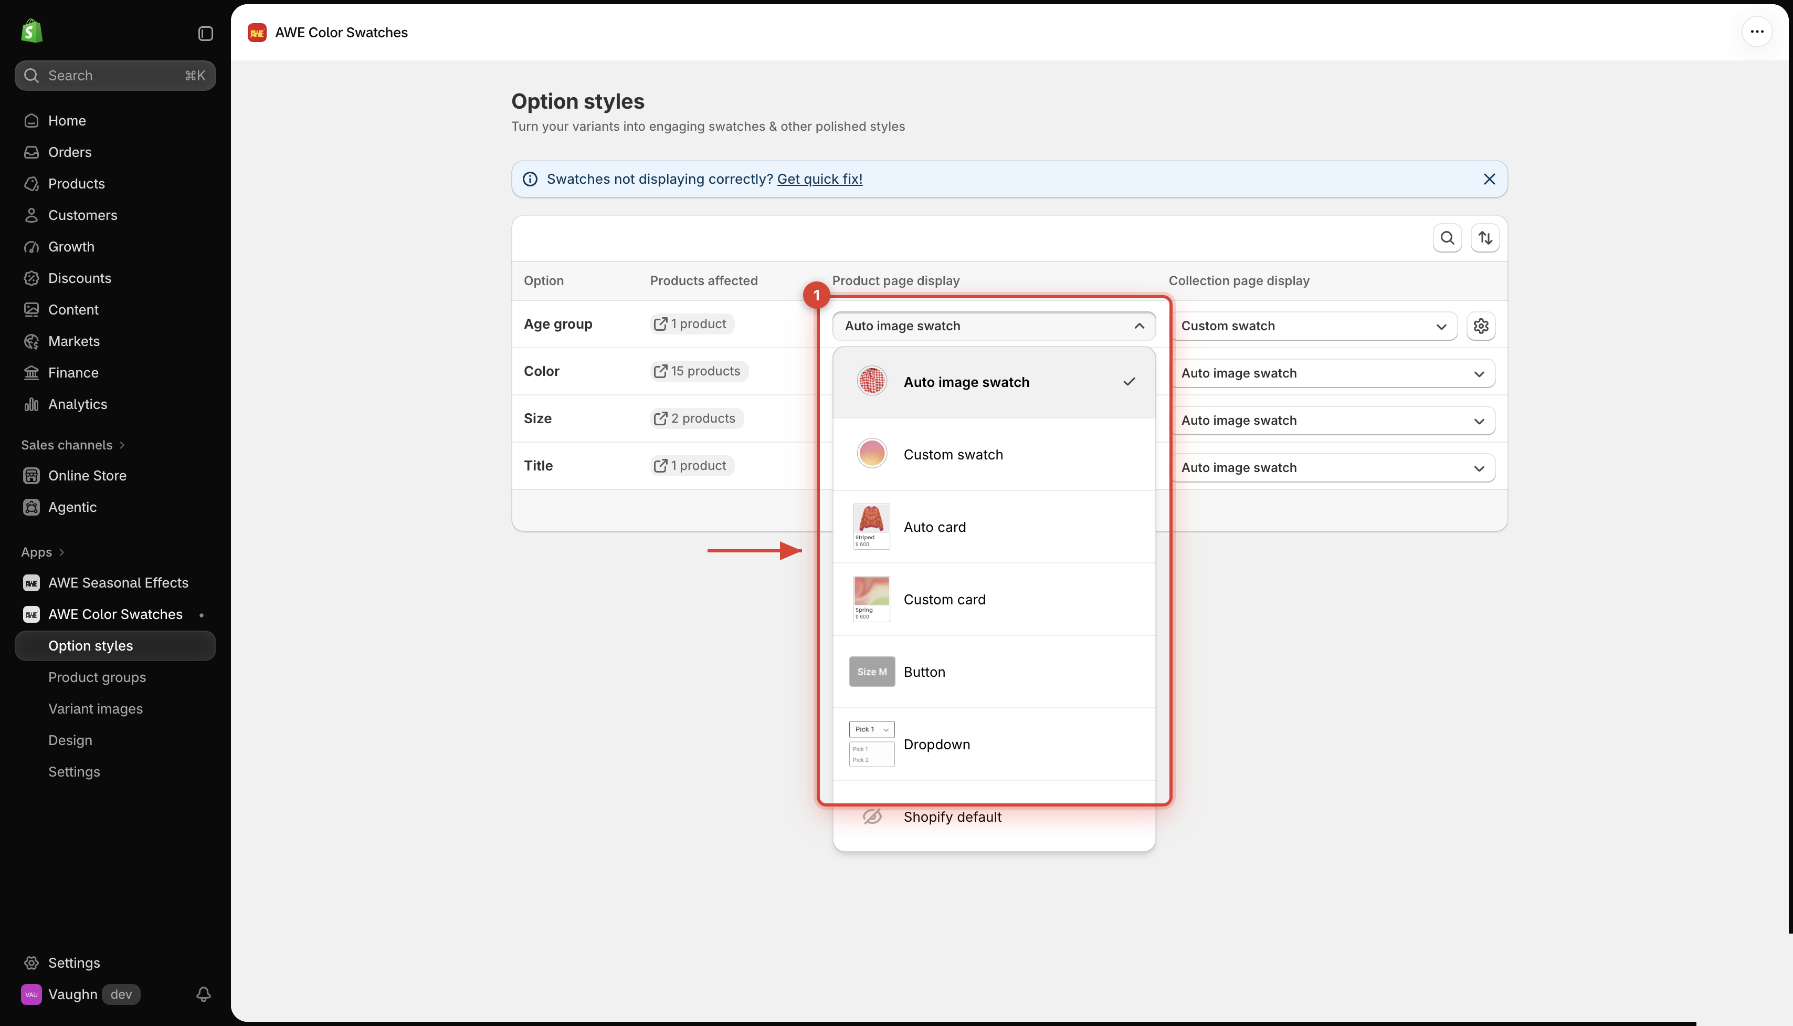
Task: Click the sort arrows icon
Action: [x=1484, y=238]
